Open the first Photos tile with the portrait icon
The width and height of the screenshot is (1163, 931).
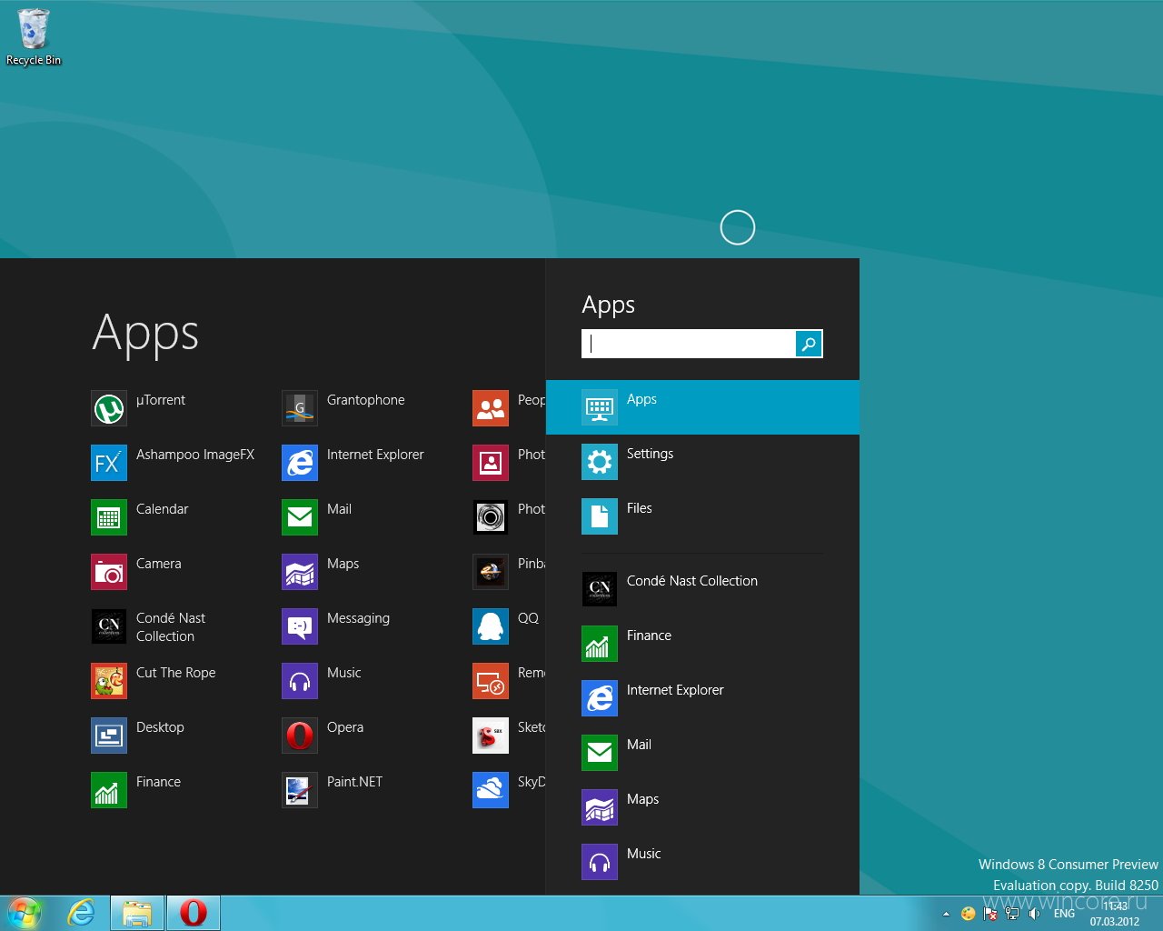coord(491,463)
